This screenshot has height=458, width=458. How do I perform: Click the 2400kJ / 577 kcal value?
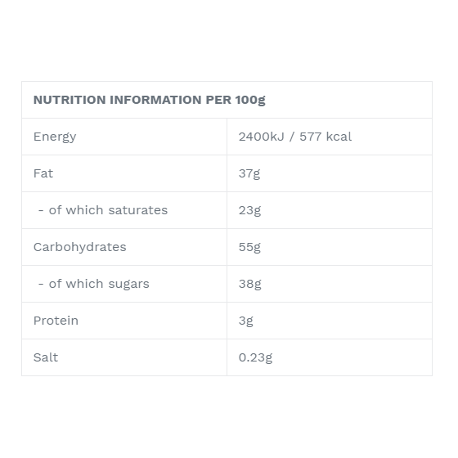[x=295, y=137]
